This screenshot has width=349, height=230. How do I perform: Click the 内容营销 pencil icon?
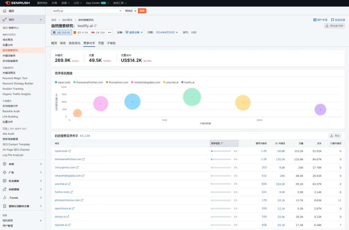(x=5, y=189)
